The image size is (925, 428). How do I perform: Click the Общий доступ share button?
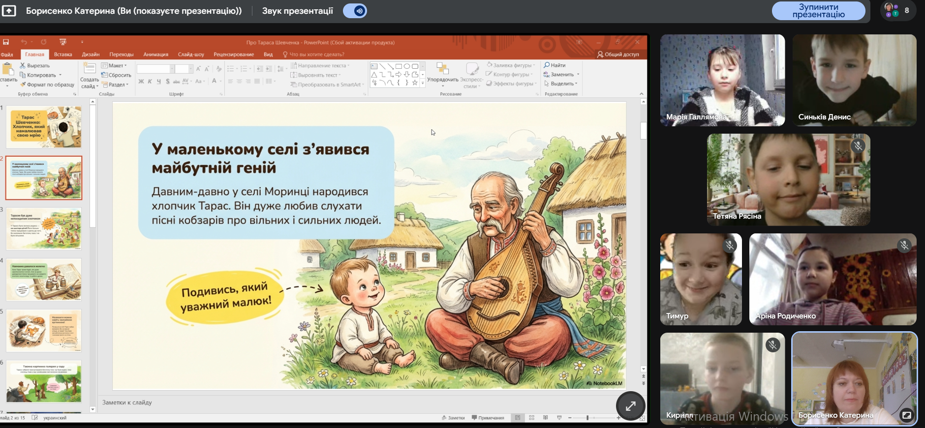click(618, 55)
